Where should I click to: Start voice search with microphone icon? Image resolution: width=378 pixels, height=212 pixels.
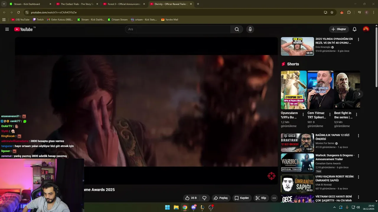[x=250, y=29]
